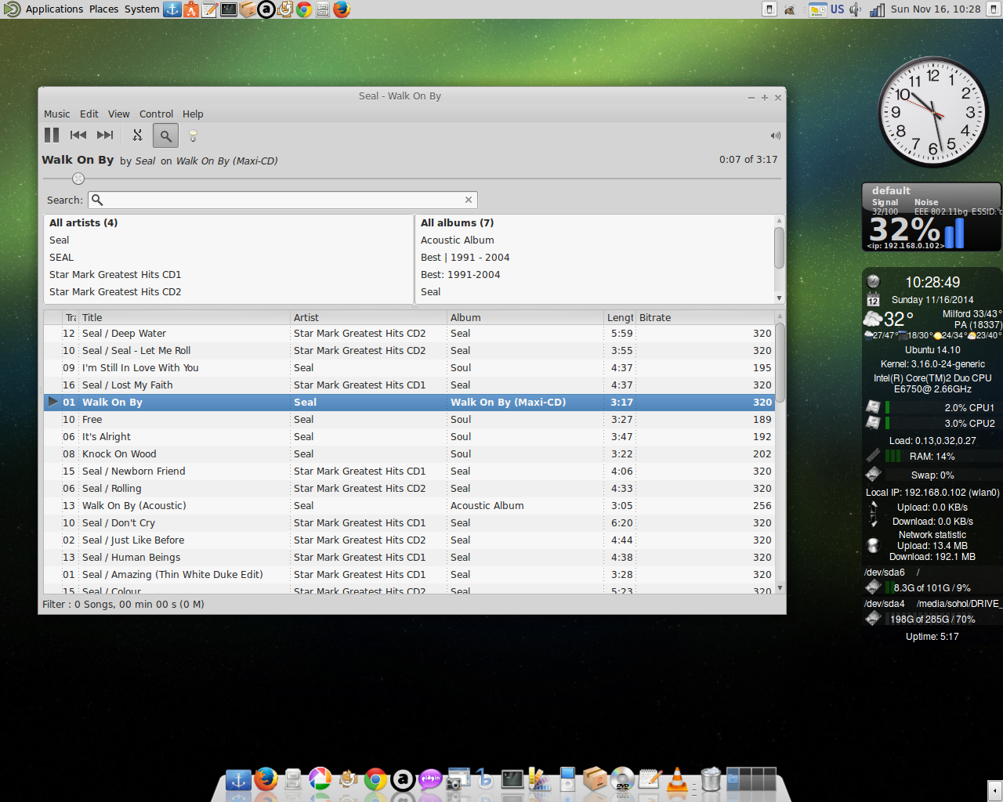
Task: Select All albums (7) filter
Action: coord(596,223)
